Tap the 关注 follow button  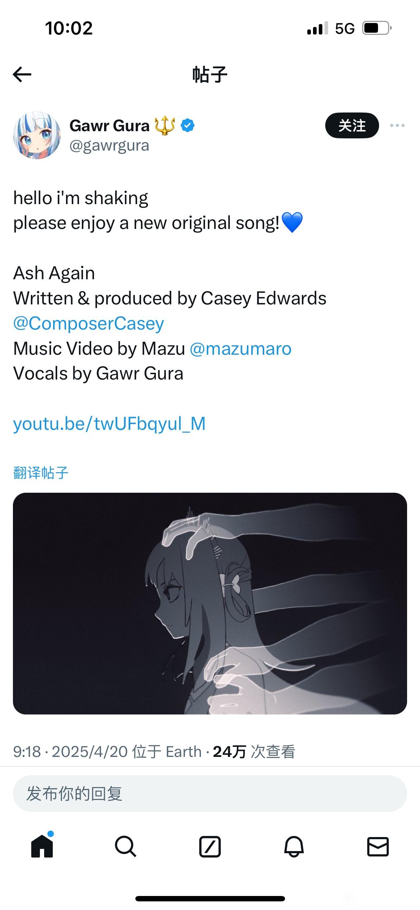[x=352, y=125]
